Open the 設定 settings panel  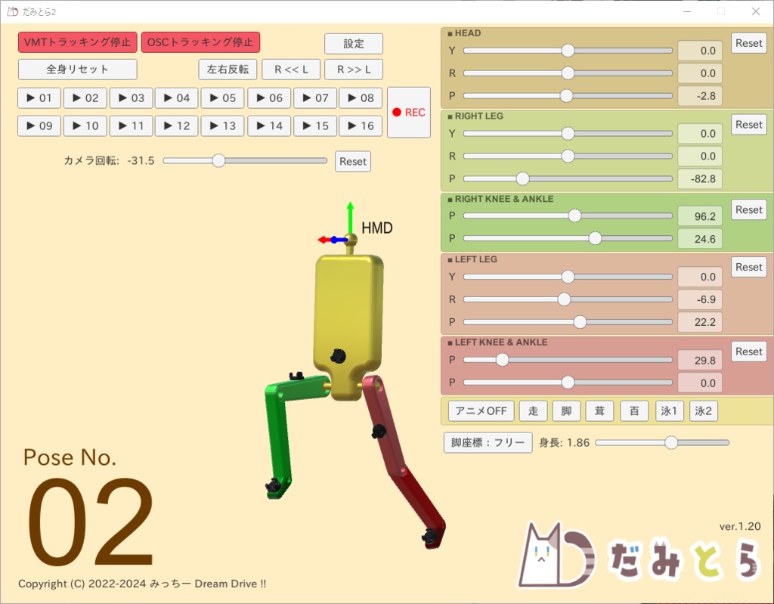pyautogui.click(x=353, y=43)
